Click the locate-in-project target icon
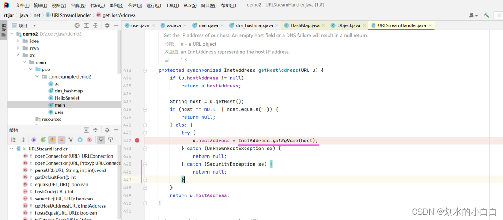Image resolution: width=503 pixels, height=220 pixels. click(x=77, y=25)
